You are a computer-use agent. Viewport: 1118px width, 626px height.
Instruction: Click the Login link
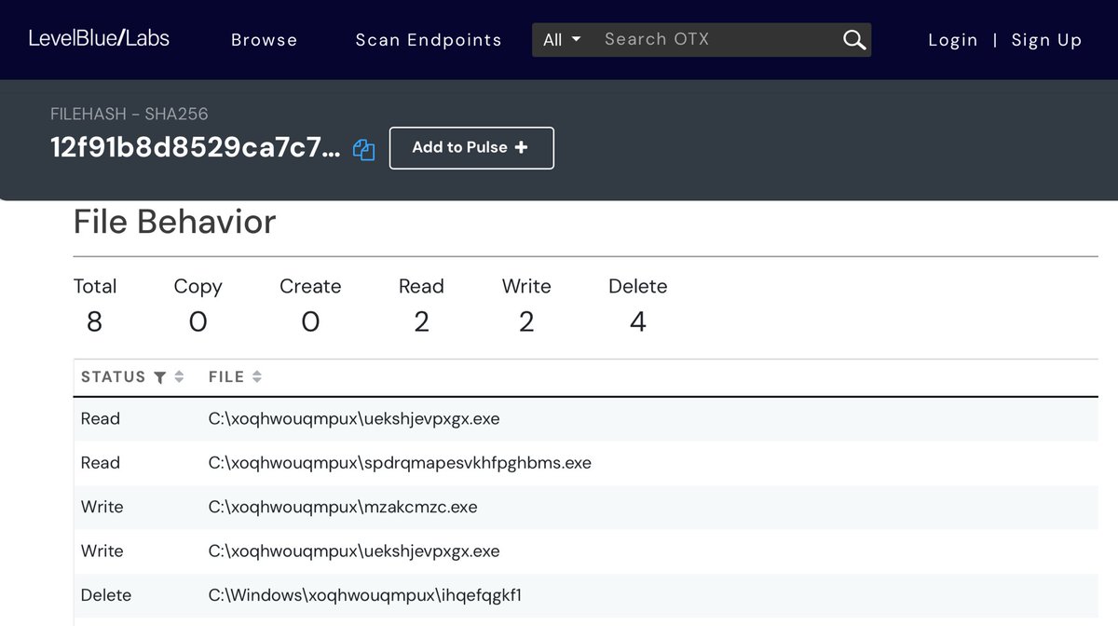(952, 40)
